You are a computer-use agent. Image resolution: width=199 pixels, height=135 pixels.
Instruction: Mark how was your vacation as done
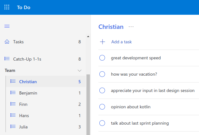point(102,74)
